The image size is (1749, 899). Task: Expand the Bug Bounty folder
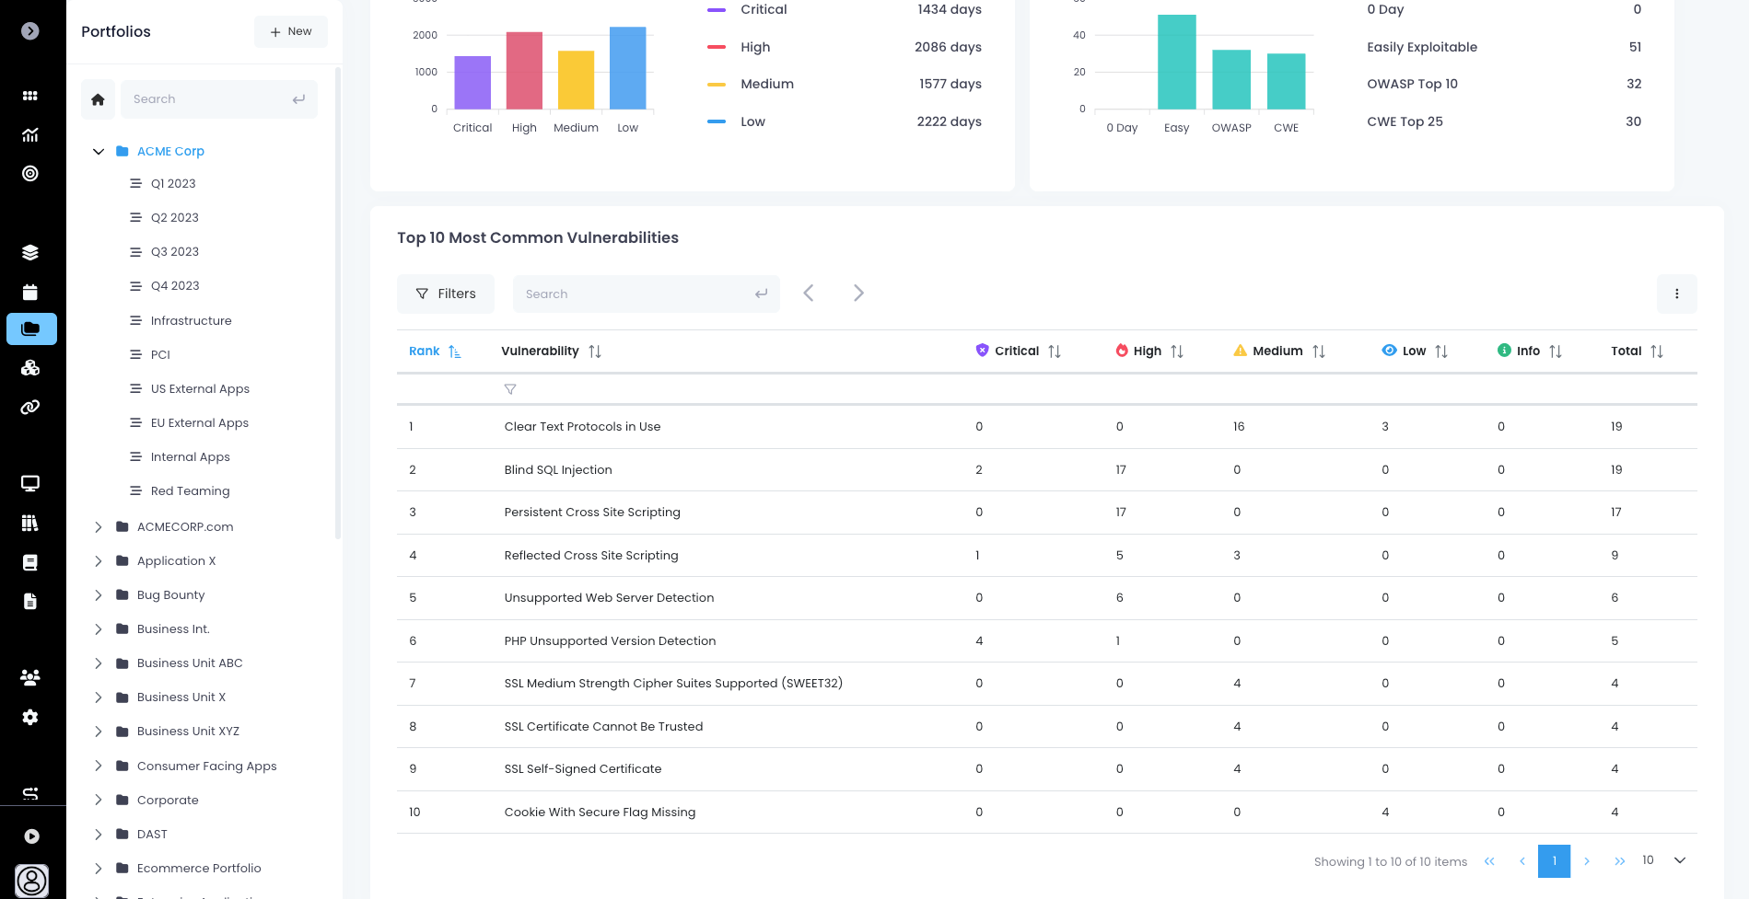point(99,595)
